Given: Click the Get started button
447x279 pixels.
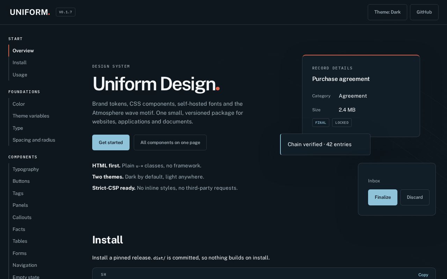Looking at the screenshot, I should coord(111,142).
